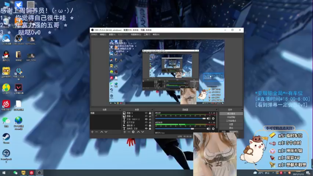Open the 场景集合(S) menu in OBS
The image size is (313, 176).
coord(136,34)
